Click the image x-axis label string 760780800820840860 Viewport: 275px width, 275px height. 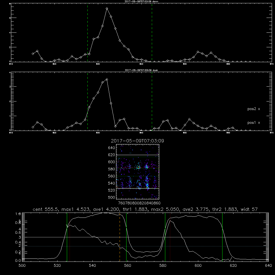point(139,203)
